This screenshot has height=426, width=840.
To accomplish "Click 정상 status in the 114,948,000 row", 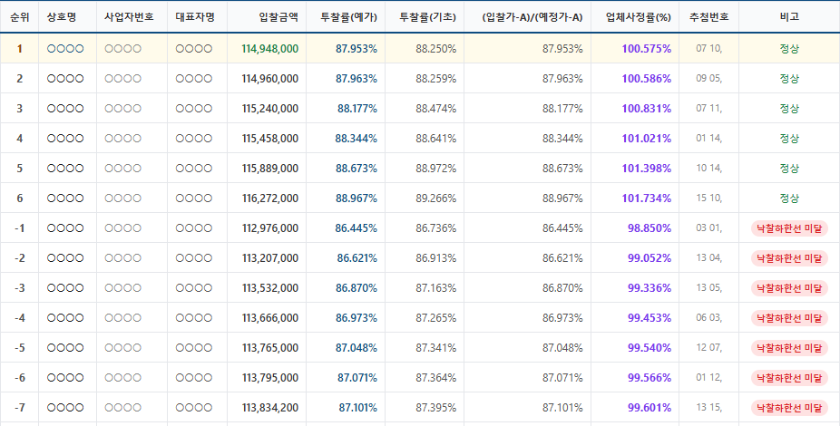I will (x=789, y=49).
